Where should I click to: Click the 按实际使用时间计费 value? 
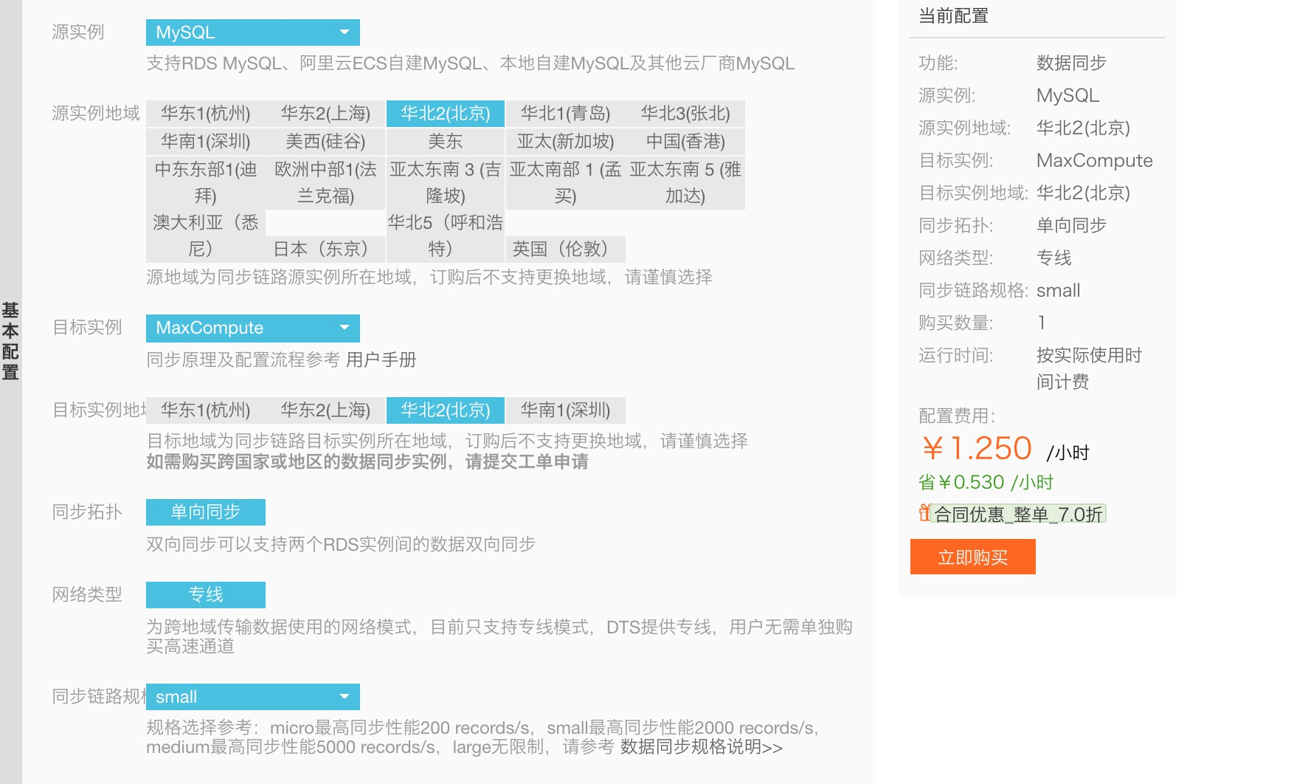click(1089, 368)
